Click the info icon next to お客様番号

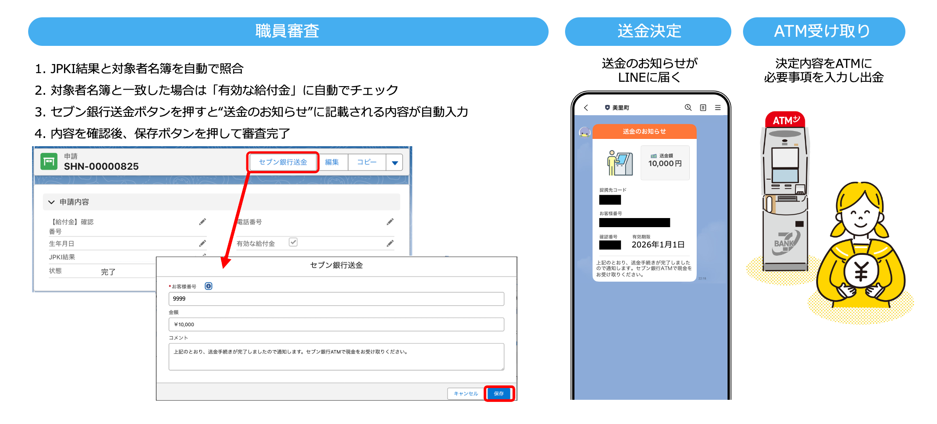208,286
